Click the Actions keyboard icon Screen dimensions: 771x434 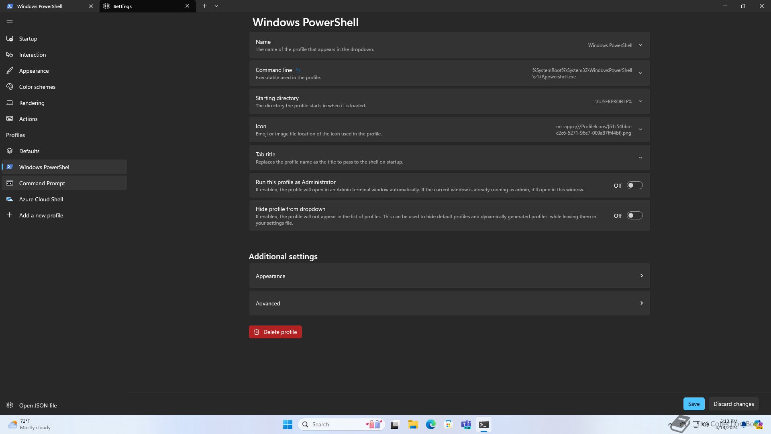(x=10, y=119)
